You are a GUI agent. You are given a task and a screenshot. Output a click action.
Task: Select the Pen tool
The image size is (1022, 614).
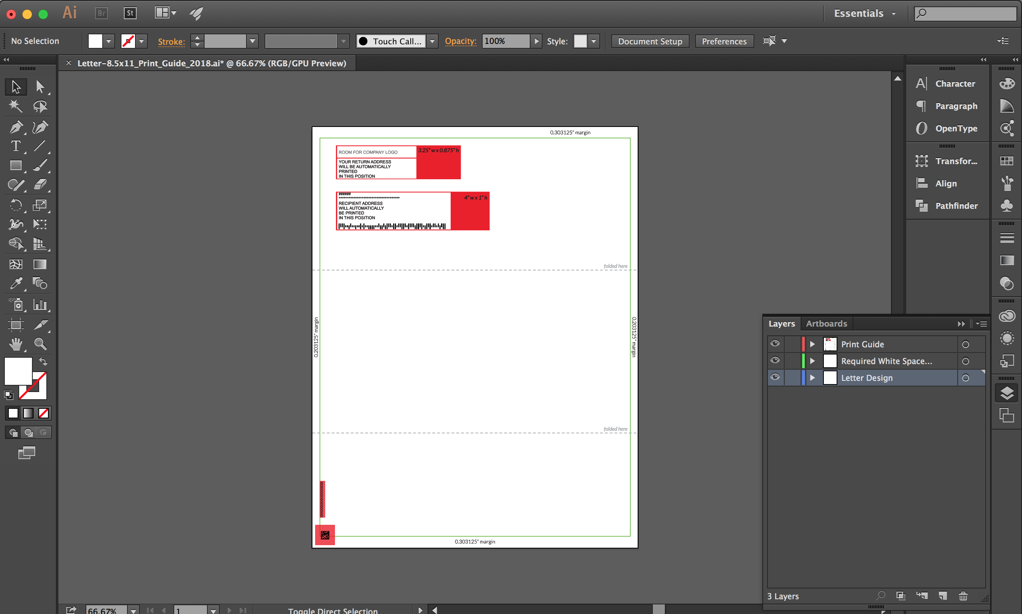(x=16, y=127)
